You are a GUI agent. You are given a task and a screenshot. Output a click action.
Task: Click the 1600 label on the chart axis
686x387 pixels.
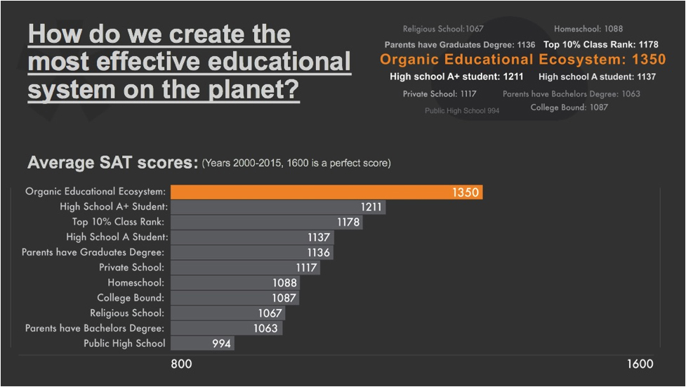(x=640, y=364)
